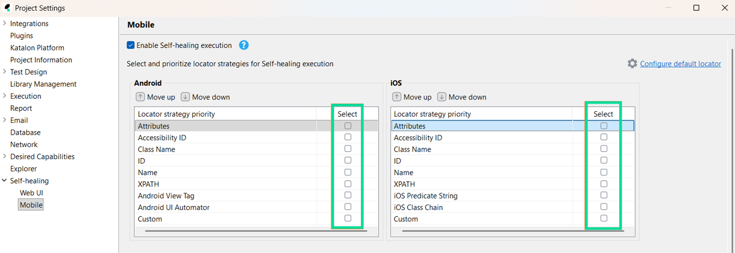Click the Android Move up arrow icon
This screenshot has height=253, width=735.
click(x=140, y=97)
